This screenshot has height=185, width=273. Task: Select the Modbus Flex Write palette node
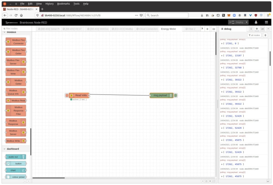click(x=16, y=72)
